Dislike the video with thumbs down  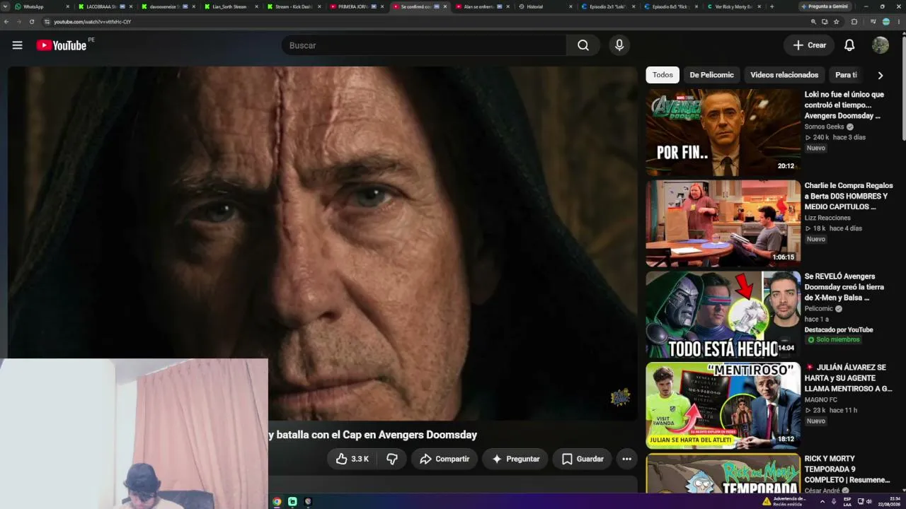(x=392, y=459)
